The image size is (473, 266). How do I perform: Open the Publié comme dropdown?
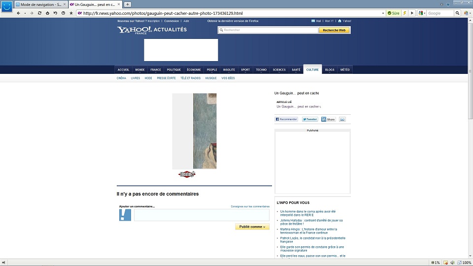point(252,227)
